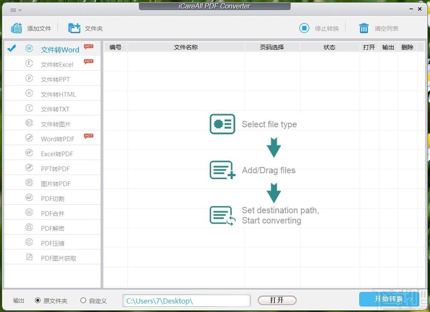Click the E icon of 文件转Excel
This screenshot has width=430, height=312.
(29, 63)
